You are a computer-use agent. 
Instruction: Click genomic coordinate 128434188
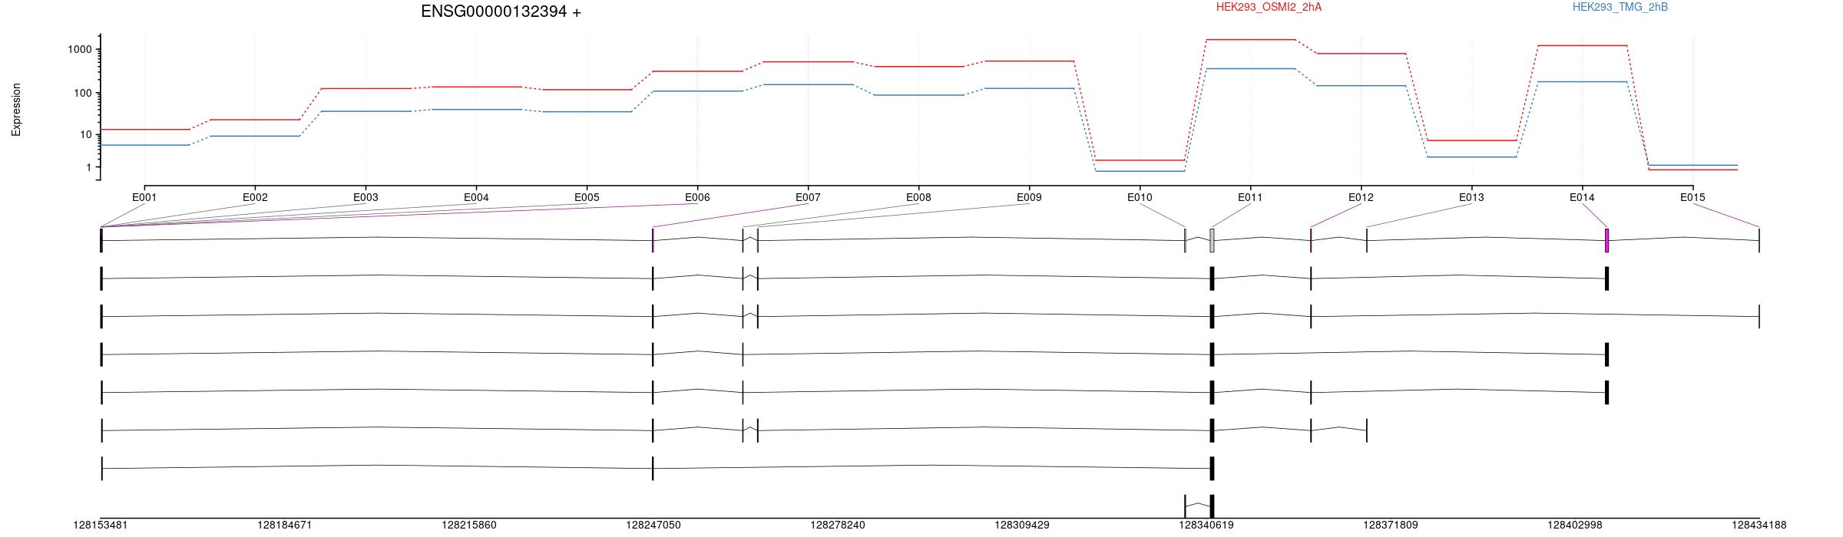click(x=1759, y=525)
